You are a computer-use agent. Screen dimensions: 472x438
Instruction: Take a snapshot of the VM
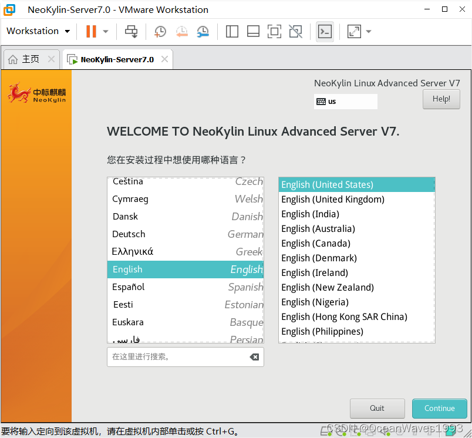(160, 31)
